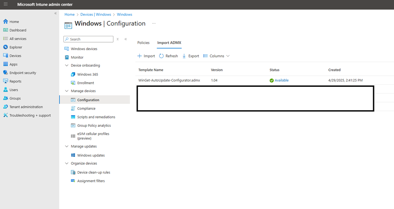Click the Group Policy analytics icon
Image resolution: width=394 pixels, height=209 pixels.
(73, 125)
